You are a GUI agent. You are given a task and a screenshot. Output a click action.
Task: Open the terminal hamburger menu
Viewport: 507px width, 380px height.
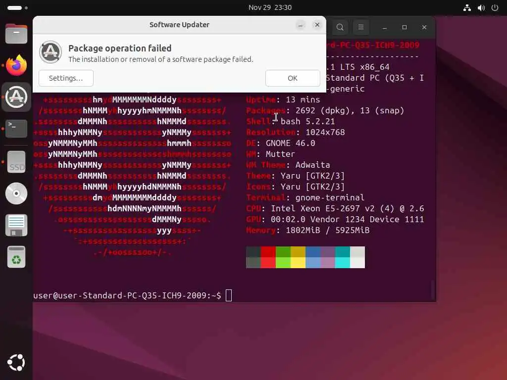tap(361, 27)
